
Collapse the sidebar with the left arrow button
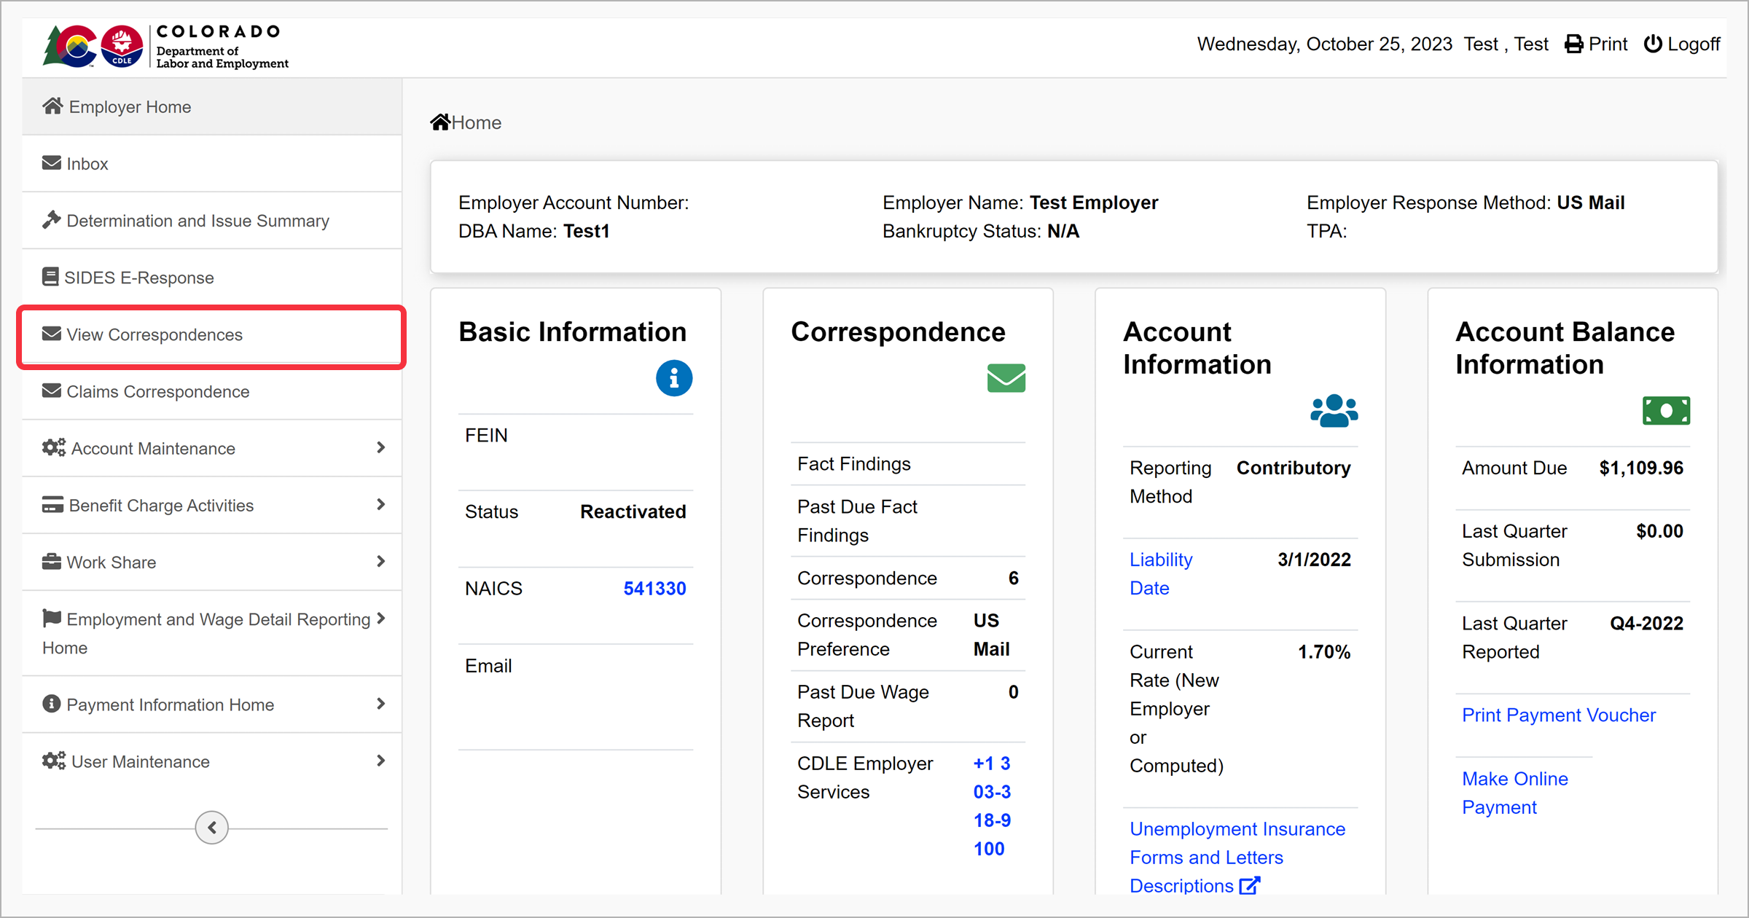pos(212,828)
